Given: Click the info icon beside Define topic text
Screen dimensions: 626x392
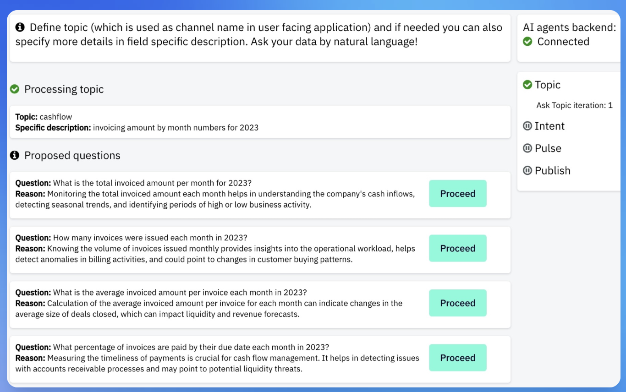Looking at the screenshot, I should tap(20, 27).
